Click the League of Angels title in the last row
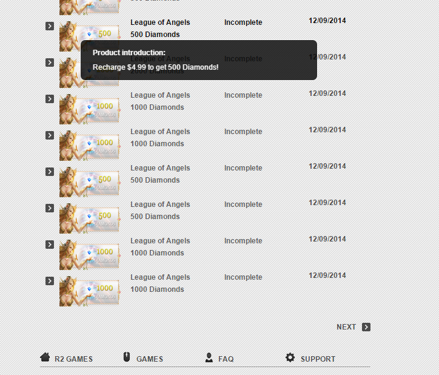 (160, 277)
